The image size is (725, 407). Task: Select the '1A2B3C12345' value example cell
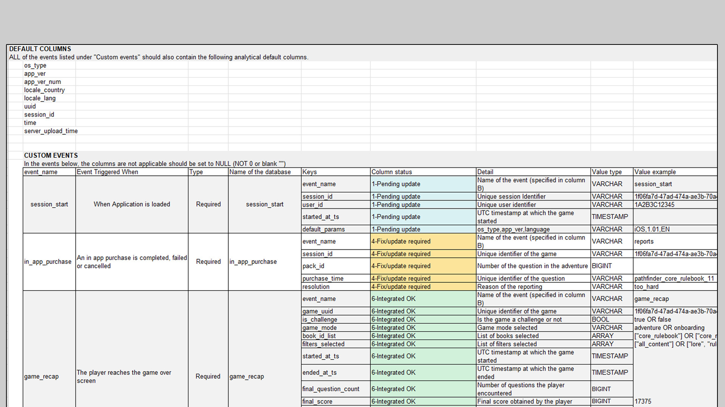675,205
